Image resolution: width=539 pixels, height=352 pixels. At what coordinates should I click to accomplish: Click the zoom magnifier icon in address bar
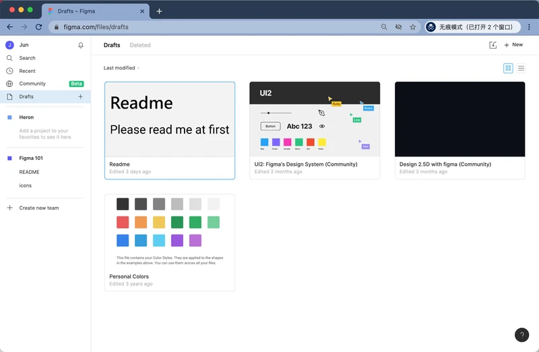384,27
